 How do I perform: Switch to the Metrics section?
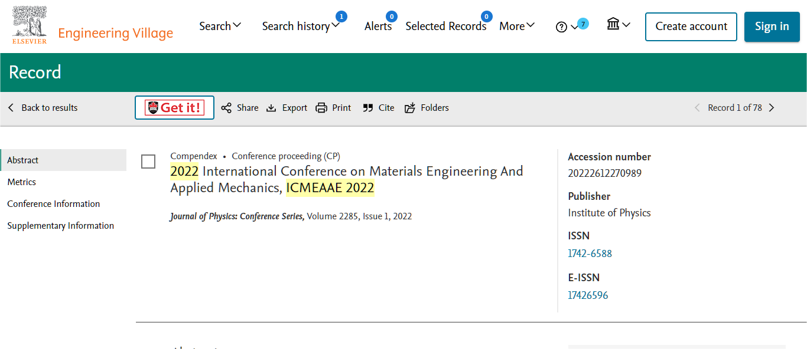(x=21, y=182)
